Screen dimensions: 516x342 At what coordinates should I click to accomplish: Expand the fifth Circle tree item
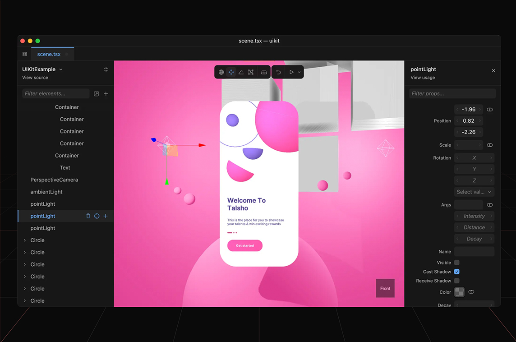coord(25,289)
